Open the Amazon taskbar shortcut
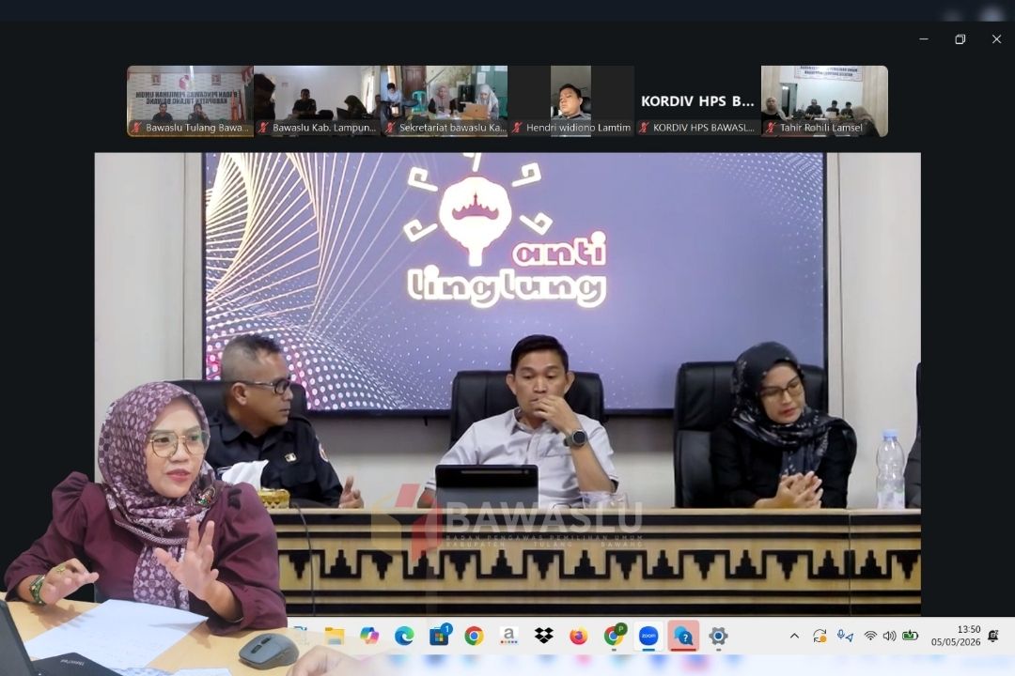Screen dimensions: 1015x676 (x=508, y=637)
